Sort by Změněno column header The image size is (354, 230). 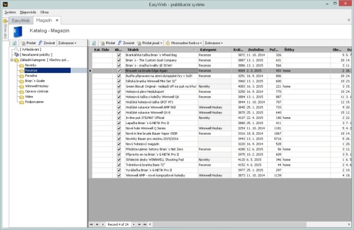(257, 49)
